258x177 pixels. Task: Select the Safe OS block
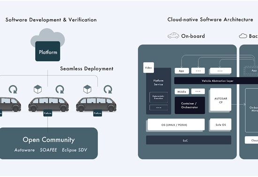click(x=220, y=125)
